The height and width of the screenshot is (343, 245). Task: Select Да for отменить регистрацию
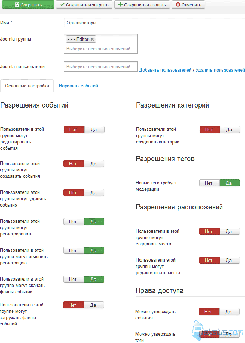click(94, 250)
